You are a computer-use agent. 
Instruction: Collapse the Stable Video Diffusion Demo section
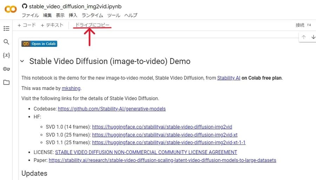tap(22, 61)
